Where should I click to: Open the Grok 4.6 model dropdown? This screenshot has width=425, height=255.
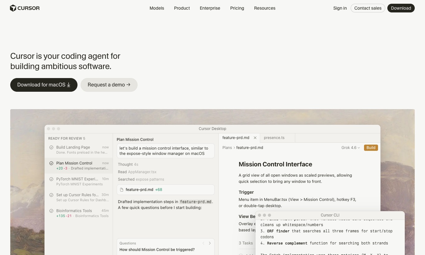351,148
